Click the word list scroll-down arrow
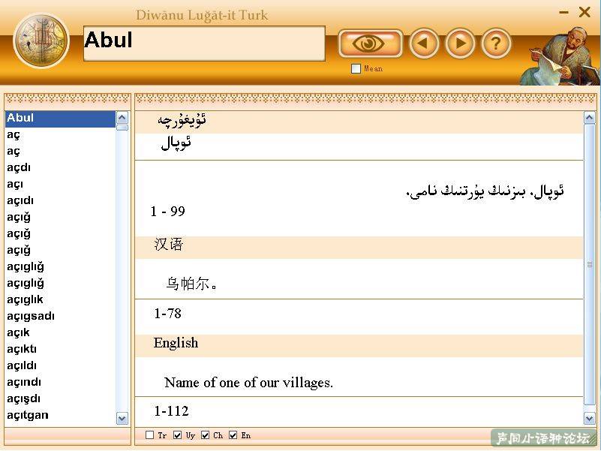The width and height of the screenshot is (601, 451). [x=122, y=419]
